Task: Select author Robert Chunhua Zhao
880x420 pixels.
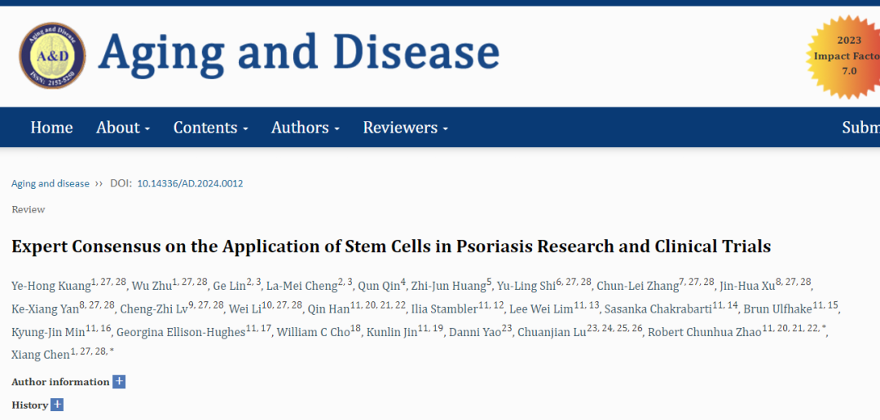Action: tap(704, 332)
